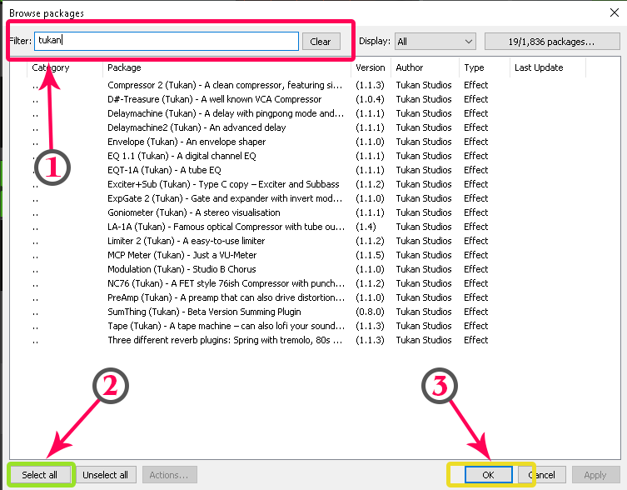The image size is (627, 490).
Task: Sort list by Version column header
Action: point(371,67)
